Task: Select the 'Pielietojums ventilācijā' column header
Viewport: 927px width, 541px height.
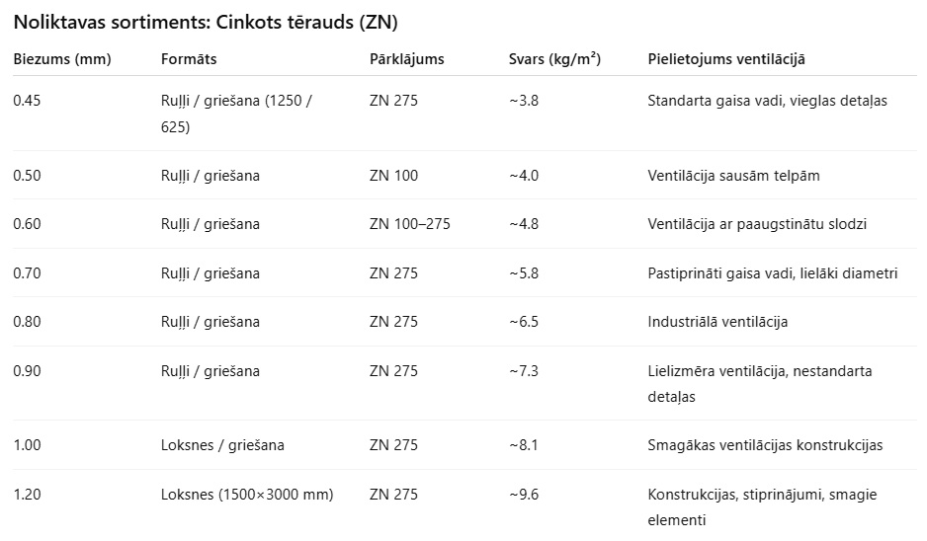Action: 726,59
